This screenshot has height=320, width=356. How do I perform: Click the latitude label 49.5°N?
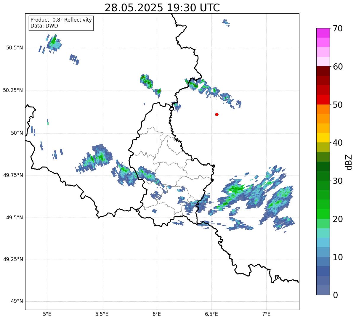[14, 218]
